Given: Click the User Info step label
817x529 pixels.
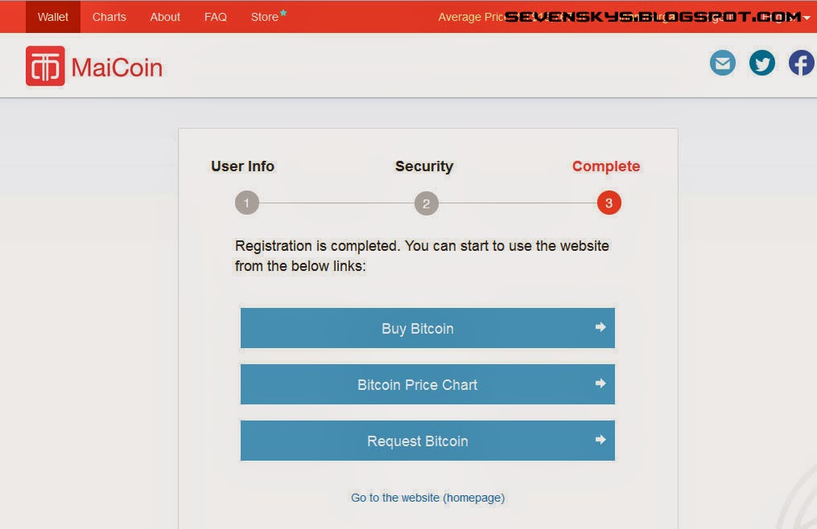Looking at the screenshot, I should click(x=242, y=166).
